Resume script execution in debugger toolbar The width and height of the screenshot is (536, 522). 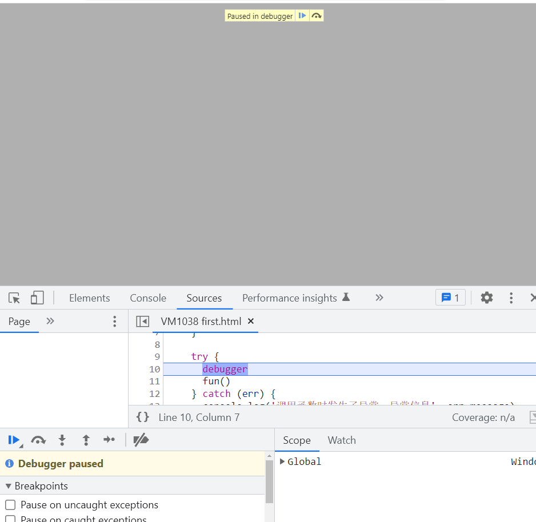click(x=13, y=440)
